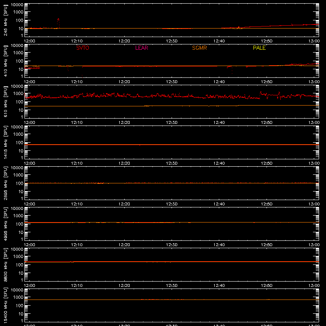Select the 8800 MHz [SFU] axis title
326x326 pixels.
point(5,264)
